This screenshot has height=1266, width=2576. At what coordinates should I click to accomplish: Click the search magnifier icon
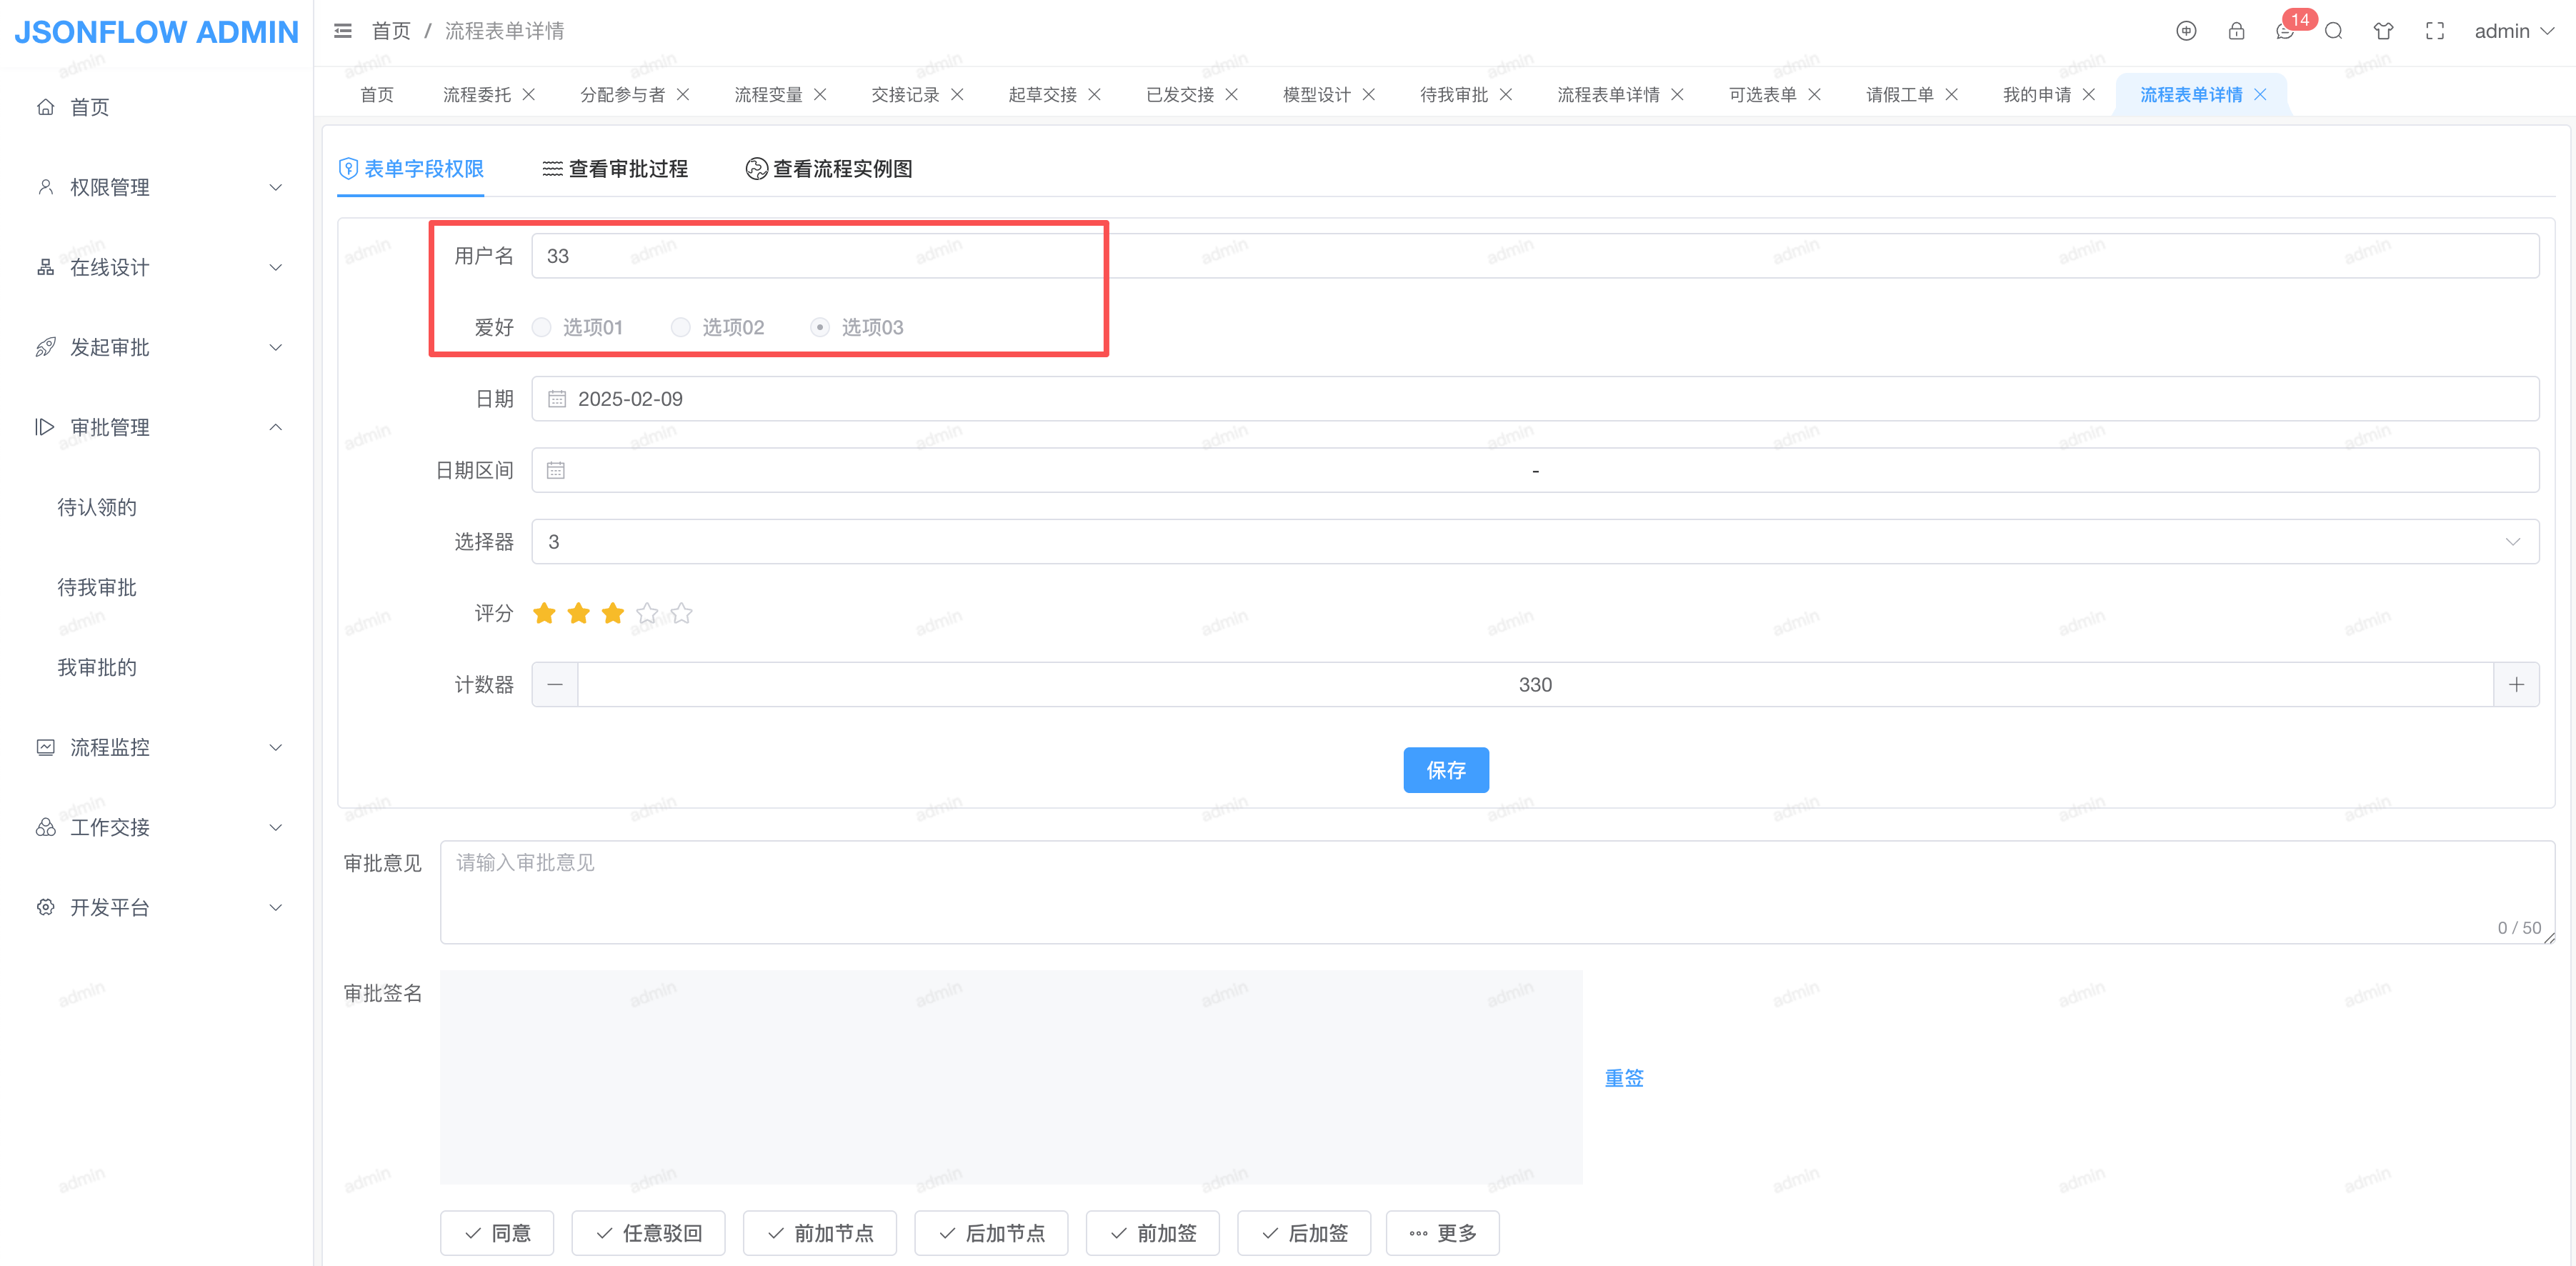(x=2333, y=31)
